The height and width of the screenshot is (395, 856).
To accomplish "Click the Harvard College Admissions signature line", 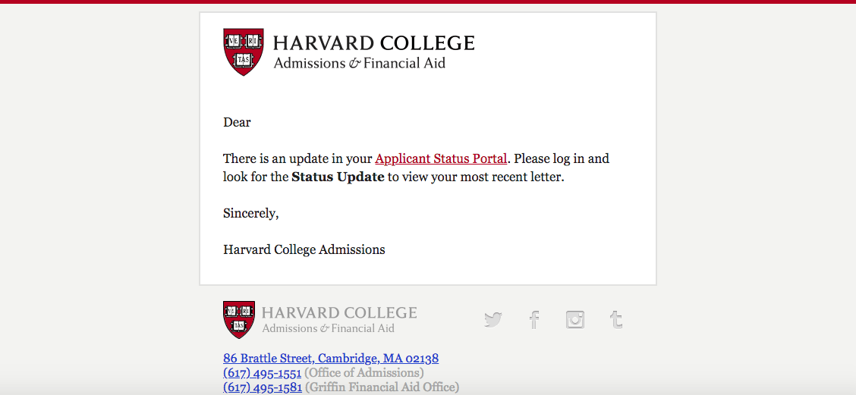I will [304, 250].
